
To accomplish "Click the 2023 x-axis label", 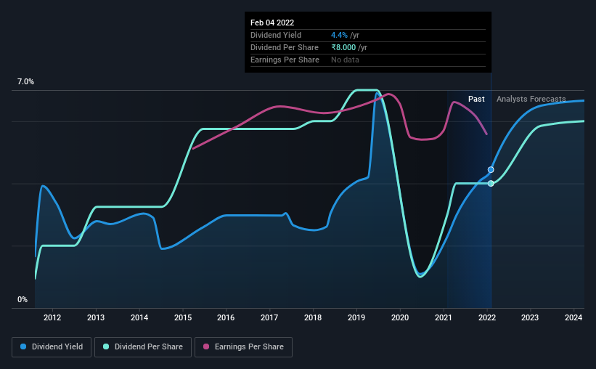I will [x=530, y=317].
